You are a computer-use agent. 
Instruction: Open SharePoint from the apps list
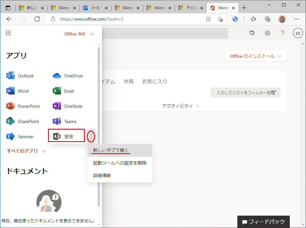[x=23, y=121]
